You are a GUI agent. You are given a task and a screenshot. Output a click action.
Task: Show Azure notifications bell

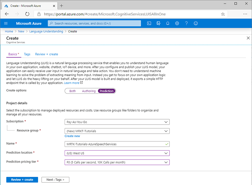coord(168,23)
